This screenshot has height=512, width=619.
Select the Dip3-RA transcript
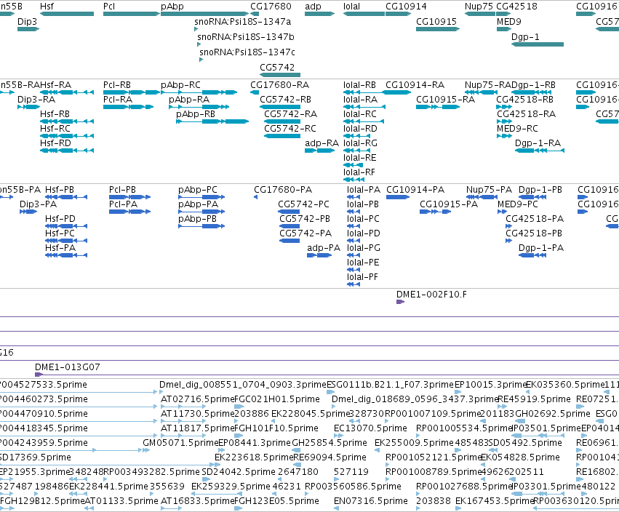coord(28,107)
